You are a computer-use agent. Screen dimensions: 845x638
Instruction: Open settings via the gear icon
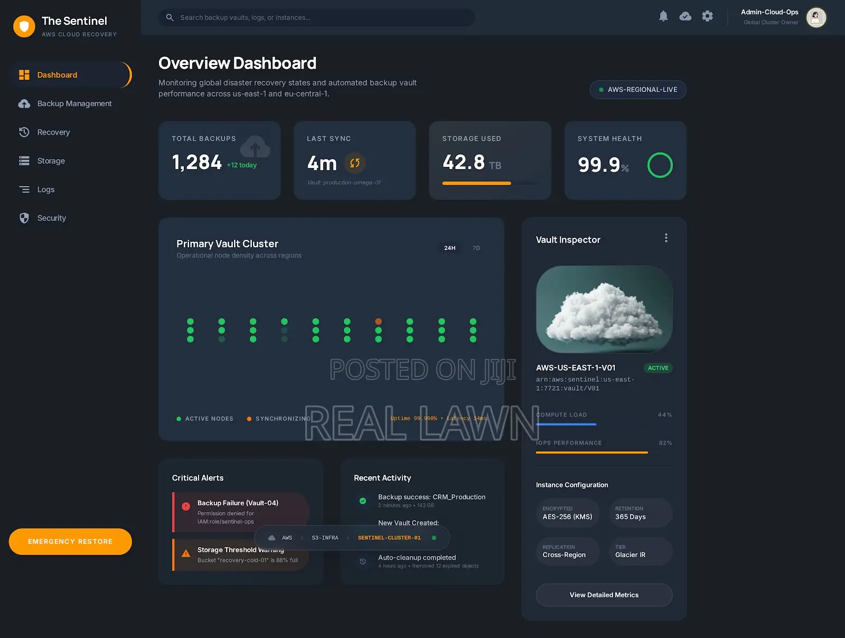coord(707,16)
